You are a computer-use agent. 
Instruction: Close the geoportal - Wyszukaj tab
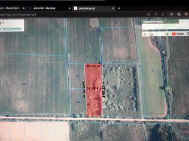click(69, 9)
